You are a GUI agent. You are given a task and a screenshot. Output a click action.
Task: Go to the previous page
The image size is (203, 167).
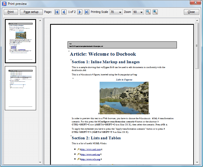64,12
